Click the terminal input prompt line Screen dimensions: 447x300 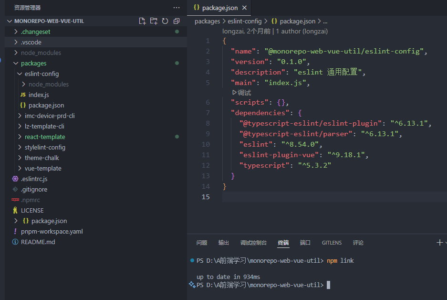coord(260,285)
